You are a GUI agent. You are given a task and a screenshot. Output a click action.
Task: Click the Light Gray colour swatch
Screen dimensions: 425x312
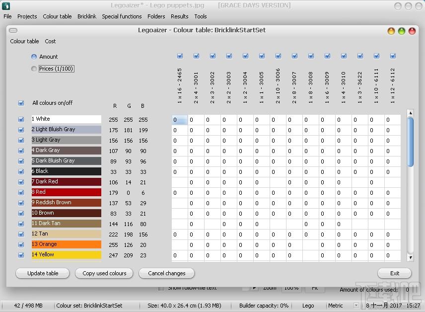pos(67,140)
